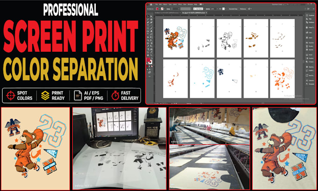Open the Transform panel
Screen dimensions: 318x191
coord(310,15)
